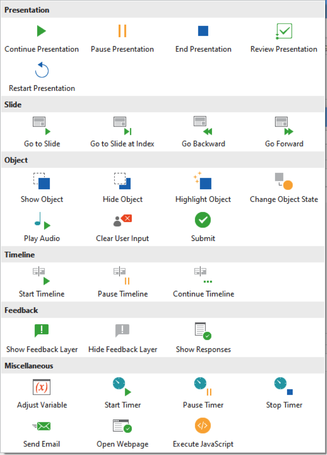
Task: Click the End Presentation stop icon
Action: coord(203,31)
